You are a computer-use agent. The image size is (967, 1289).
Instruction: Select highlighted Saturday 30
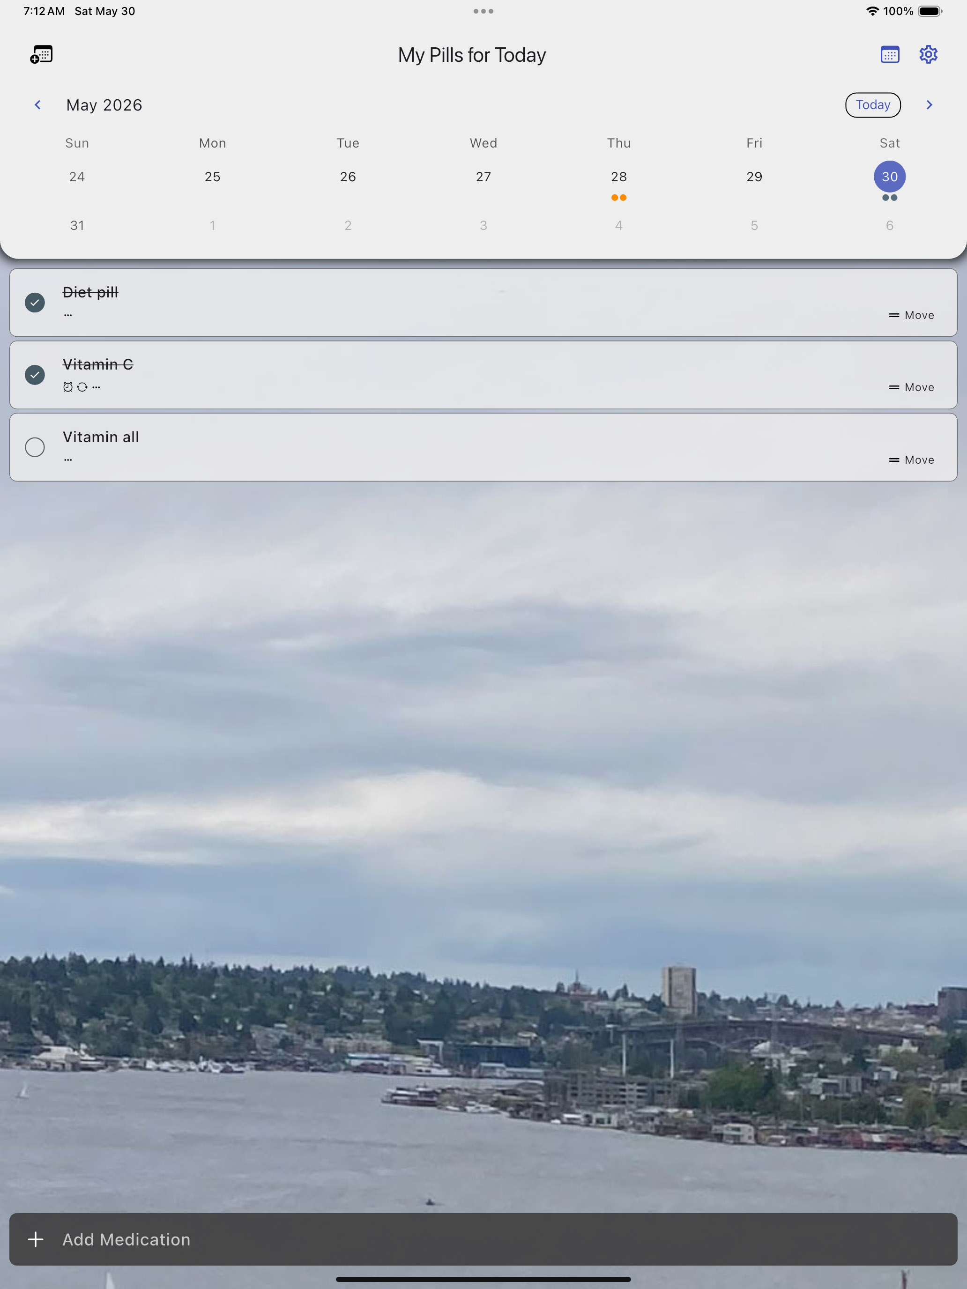click(890, 177)
